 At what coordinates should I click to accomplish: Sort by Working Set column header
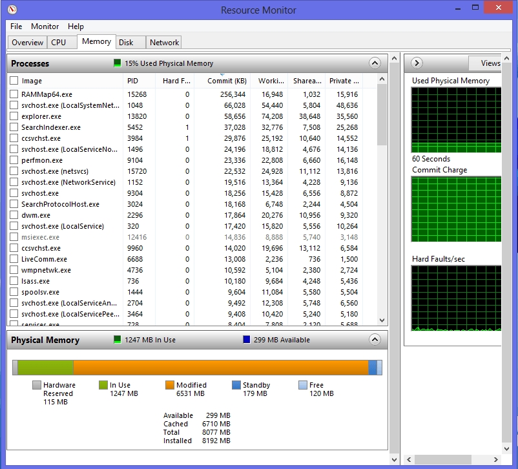pos(269,81)
